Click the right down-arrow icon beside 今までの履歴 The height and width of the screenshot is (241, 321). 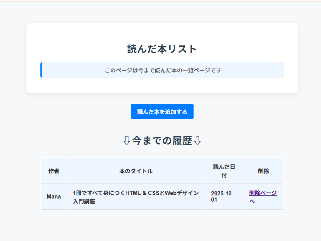click(197, 141)
